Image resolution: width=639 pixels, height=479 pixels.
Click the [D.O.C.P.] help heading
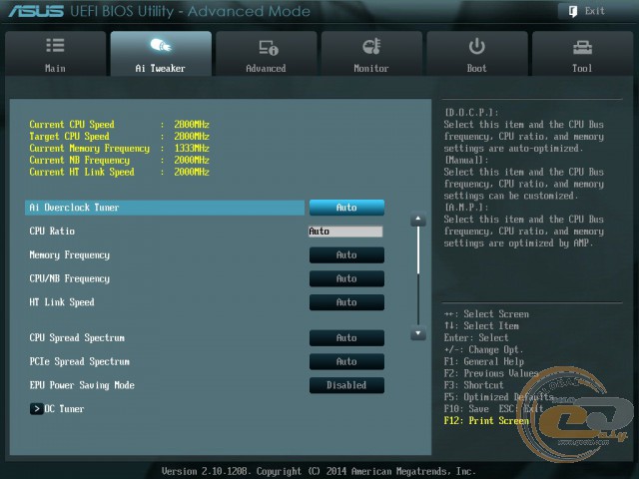(471, 113)
